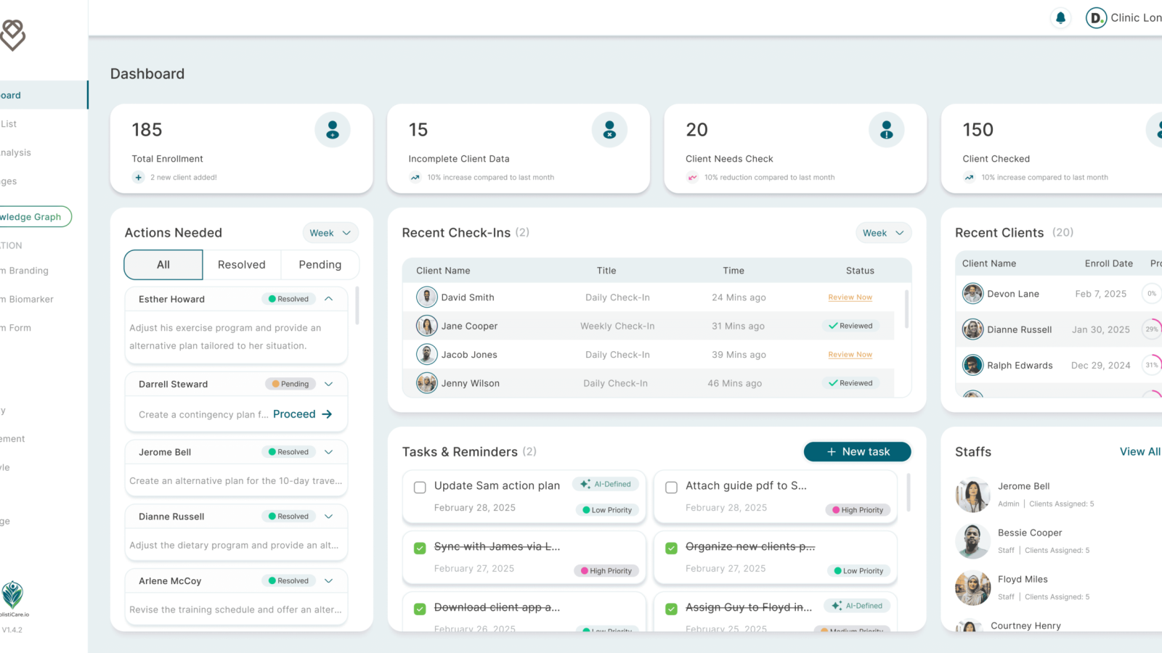Click the Clinic profile avatar icon
The image size is (1162, 653).
[x=1095, y=18]
